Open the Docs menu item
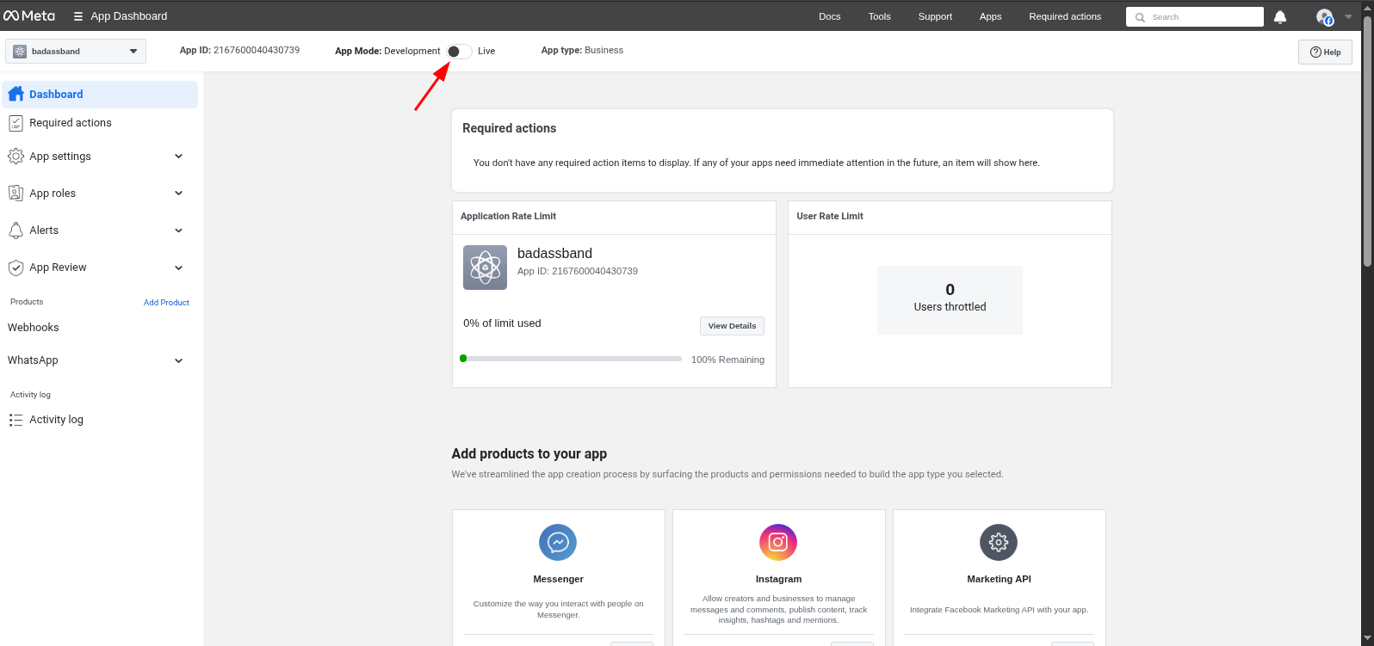Viewport: 1374px width, 646px height. pyautogui.click(x=829, y=16)
